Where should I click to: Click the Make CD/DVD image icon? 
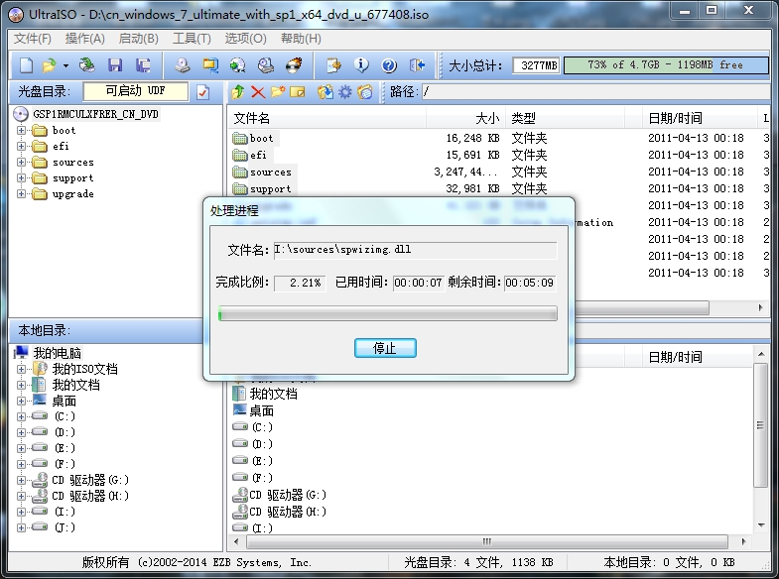[x=183, y=65]
